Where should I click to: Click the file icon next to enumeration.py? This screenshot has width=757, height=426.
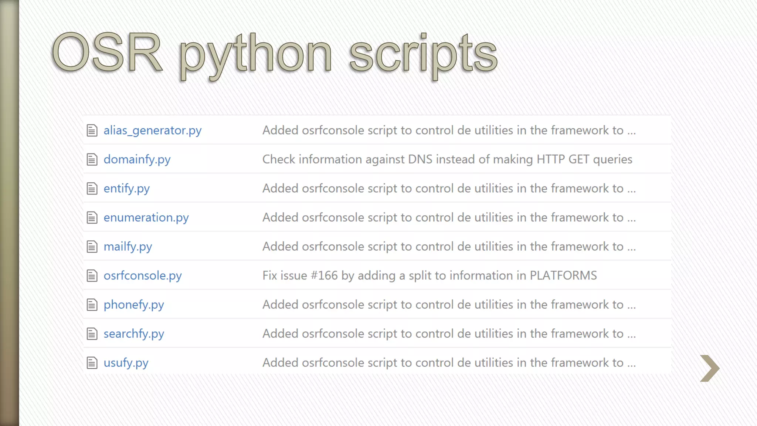pos(92,217)
